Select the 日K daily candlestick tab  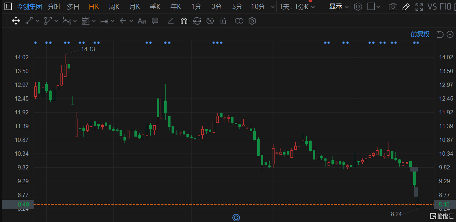[x=94, y=6]
